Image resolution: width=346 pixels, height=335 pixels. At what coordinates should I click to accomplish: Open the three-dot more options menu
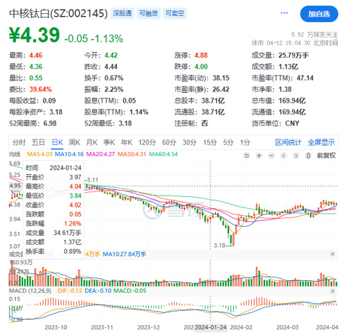(284, 13)
